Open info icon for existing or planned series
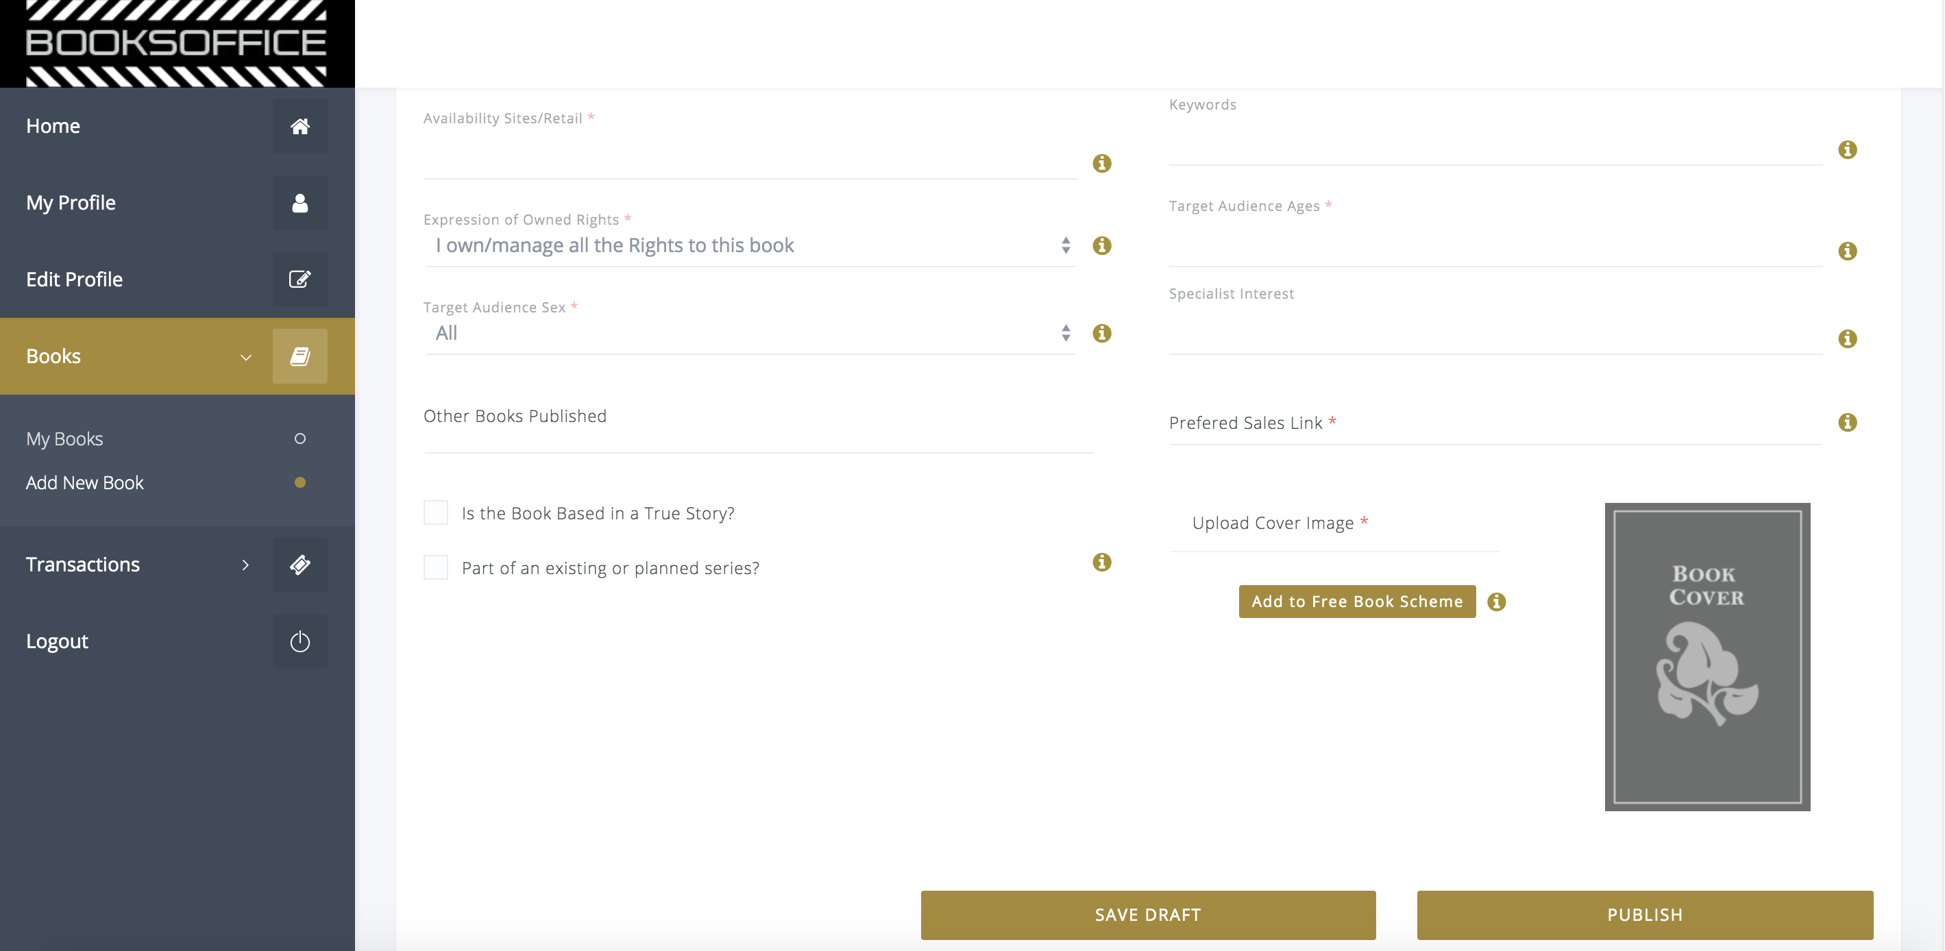Image resolution: width=1945 pixels, height=951 pixels. [x=1101, y=562]
